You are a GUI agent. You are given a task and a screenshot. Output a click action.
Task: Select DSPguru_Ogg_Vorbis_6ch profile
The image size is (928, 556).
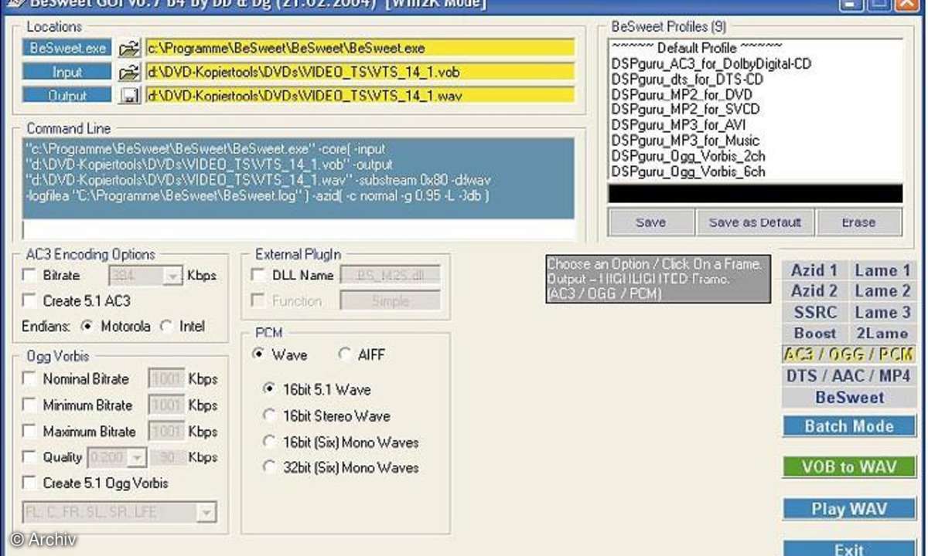pos(688,171)
